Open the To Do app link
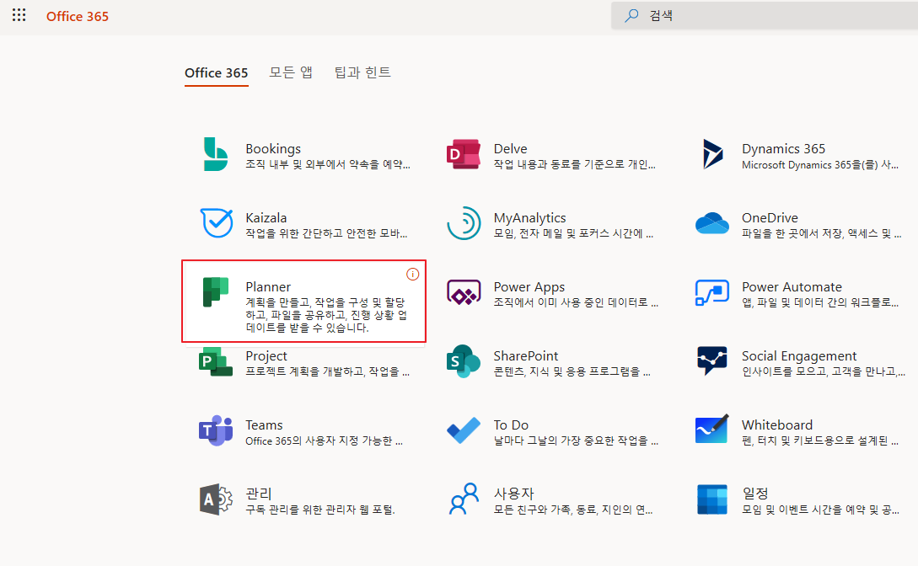 click(x=511, y=424)
